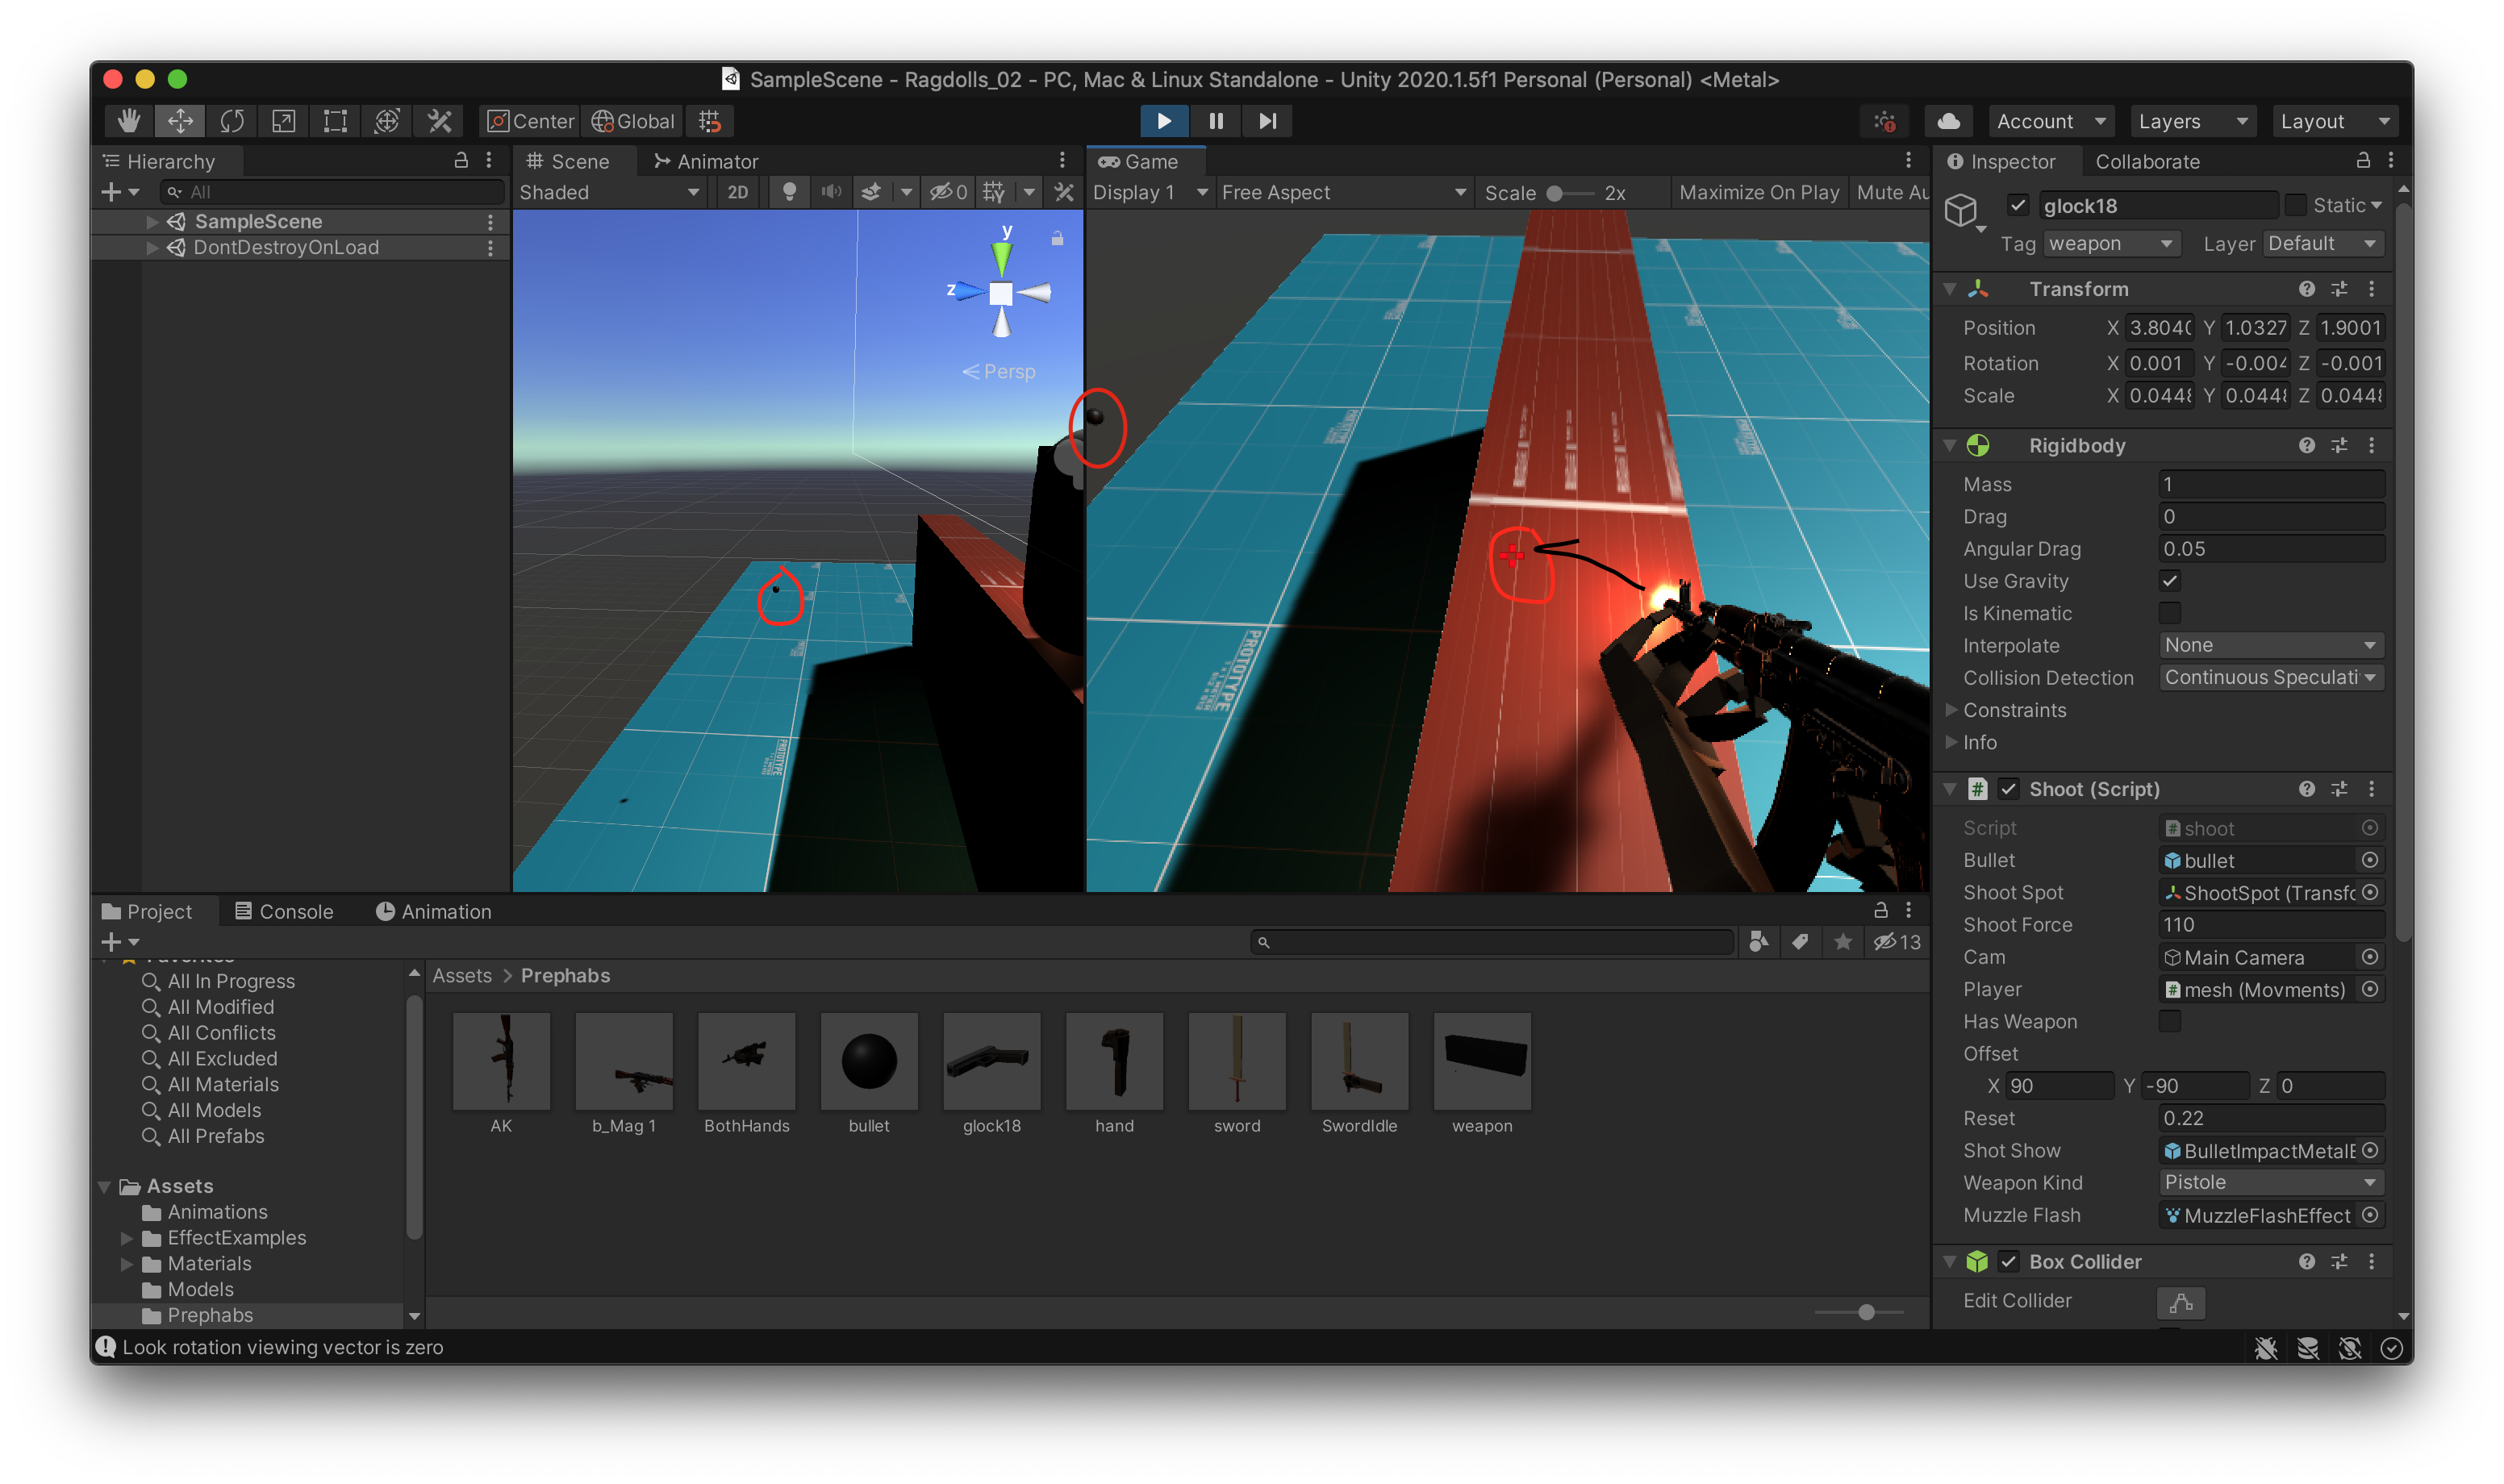The width and height of the screenshot is (2504, 1484).
Task: Toggle hidden packages count in Project
Action: tap(1896, 942)
